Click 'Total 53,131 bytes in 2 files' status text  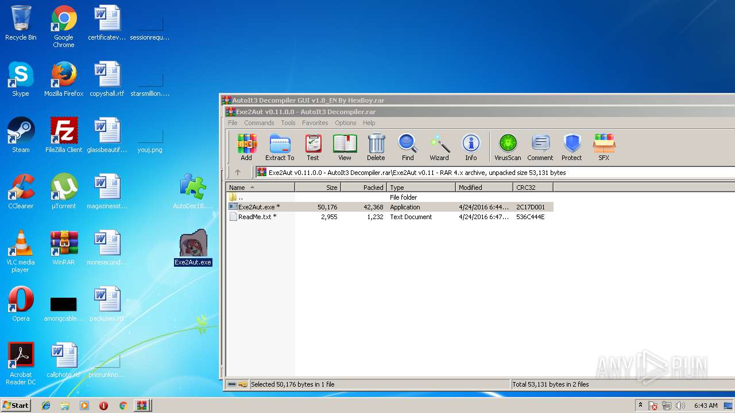point(551,384)
